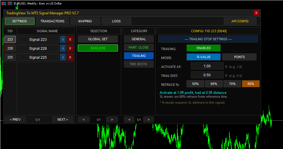283x149 pixels.
Task: Choose 50% retrace
Action: 195,84
